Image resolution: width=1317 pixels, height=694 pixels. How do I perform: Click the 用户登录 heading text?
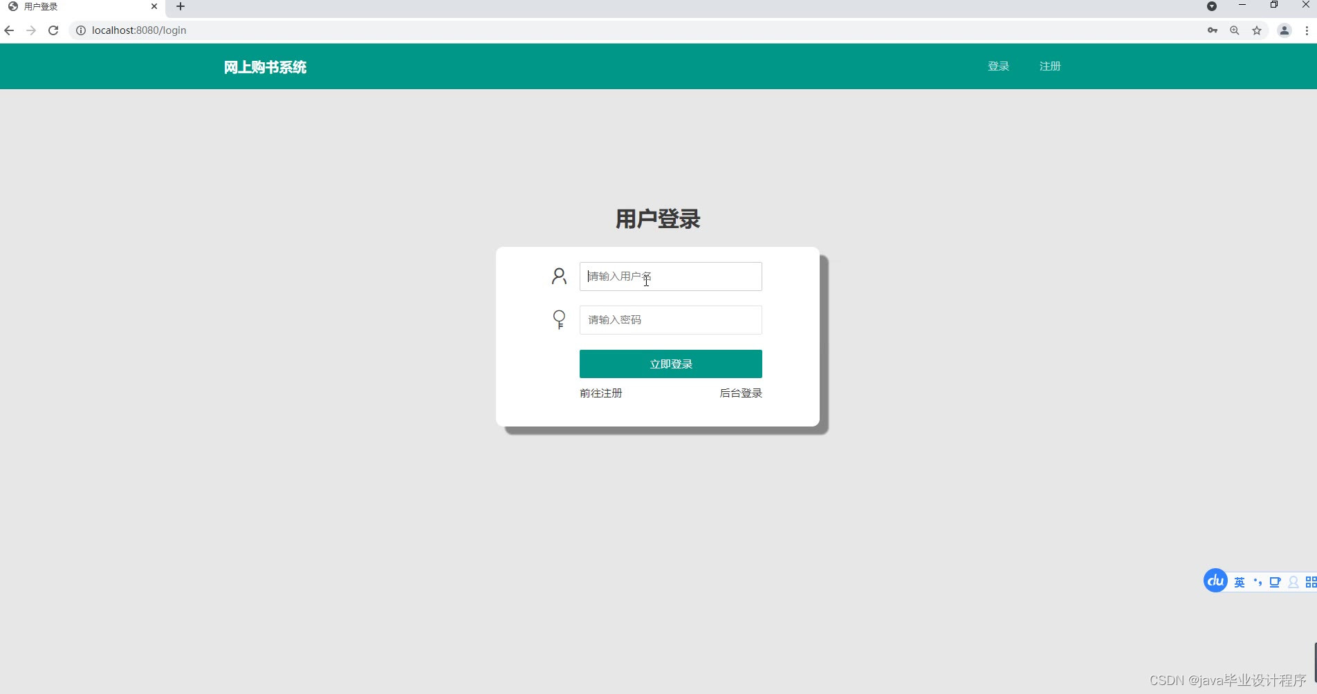[x=658, y=219]
